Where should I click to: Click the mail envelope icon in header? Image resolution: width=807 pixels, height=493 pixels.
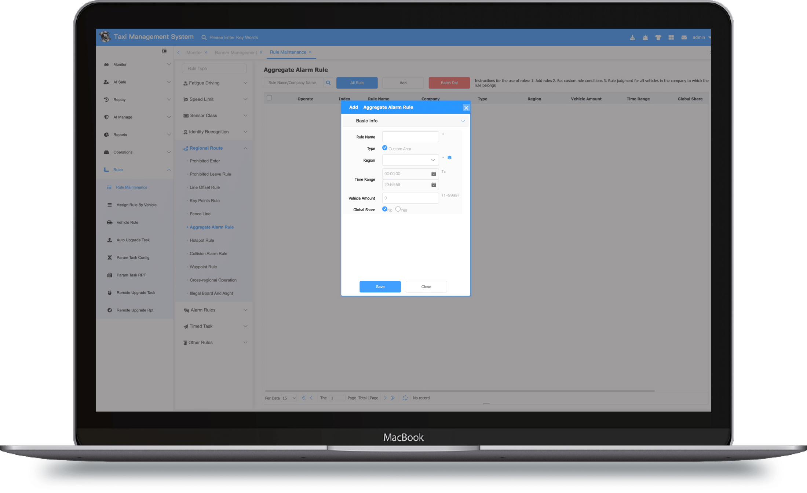(684, 37)
